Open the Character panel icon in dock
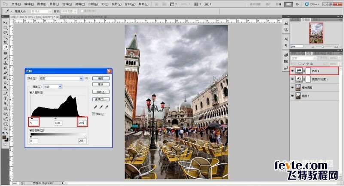Image resolution: width=344 pixels, height=186 pixels. pyautogui.click(x=286, y=39)
